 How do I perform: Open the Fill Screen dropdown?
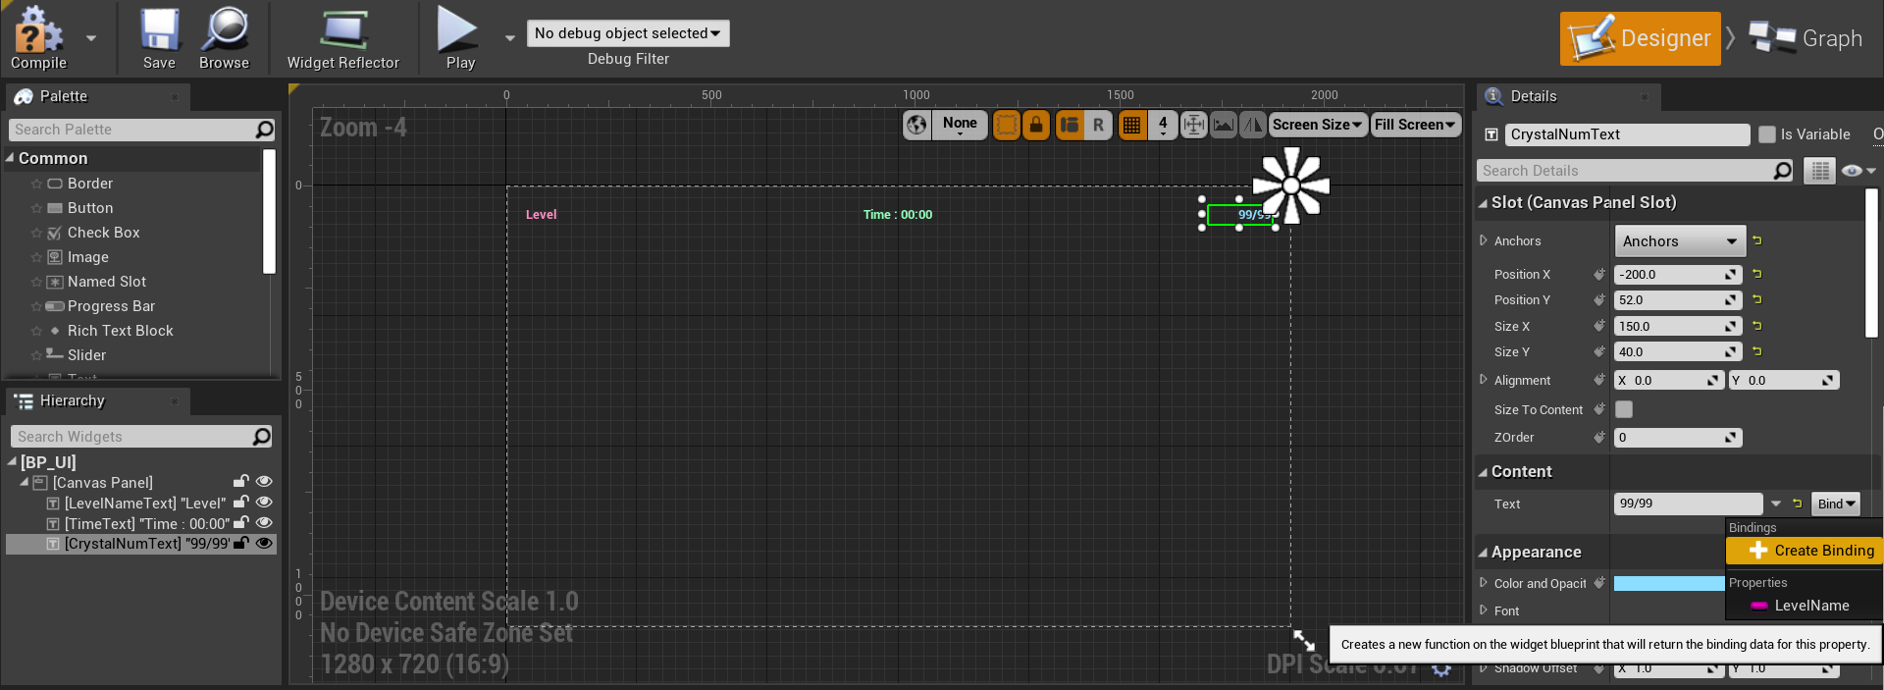coord(1415,125)
